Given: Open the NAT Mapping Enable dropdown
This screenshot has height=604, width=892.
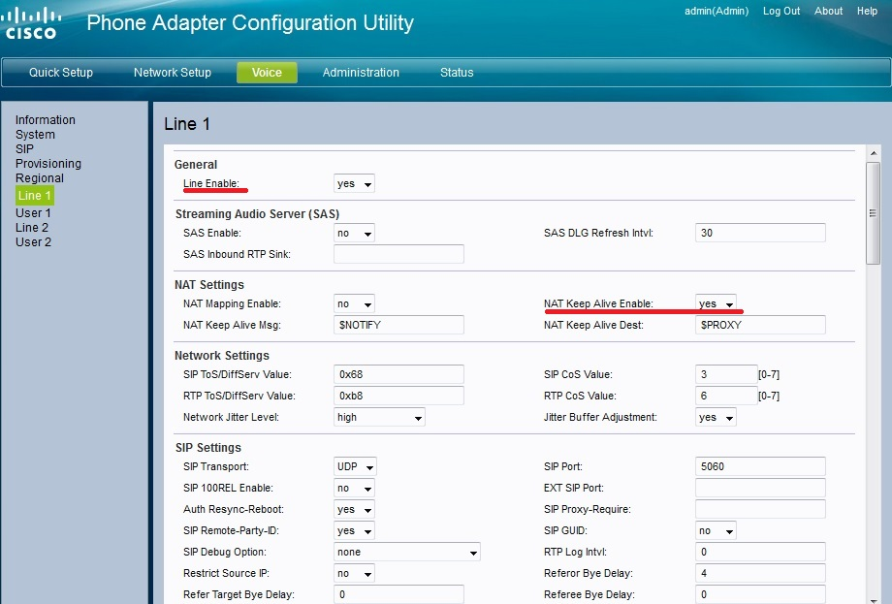Looking at the screenshot, I should (354, 304).
